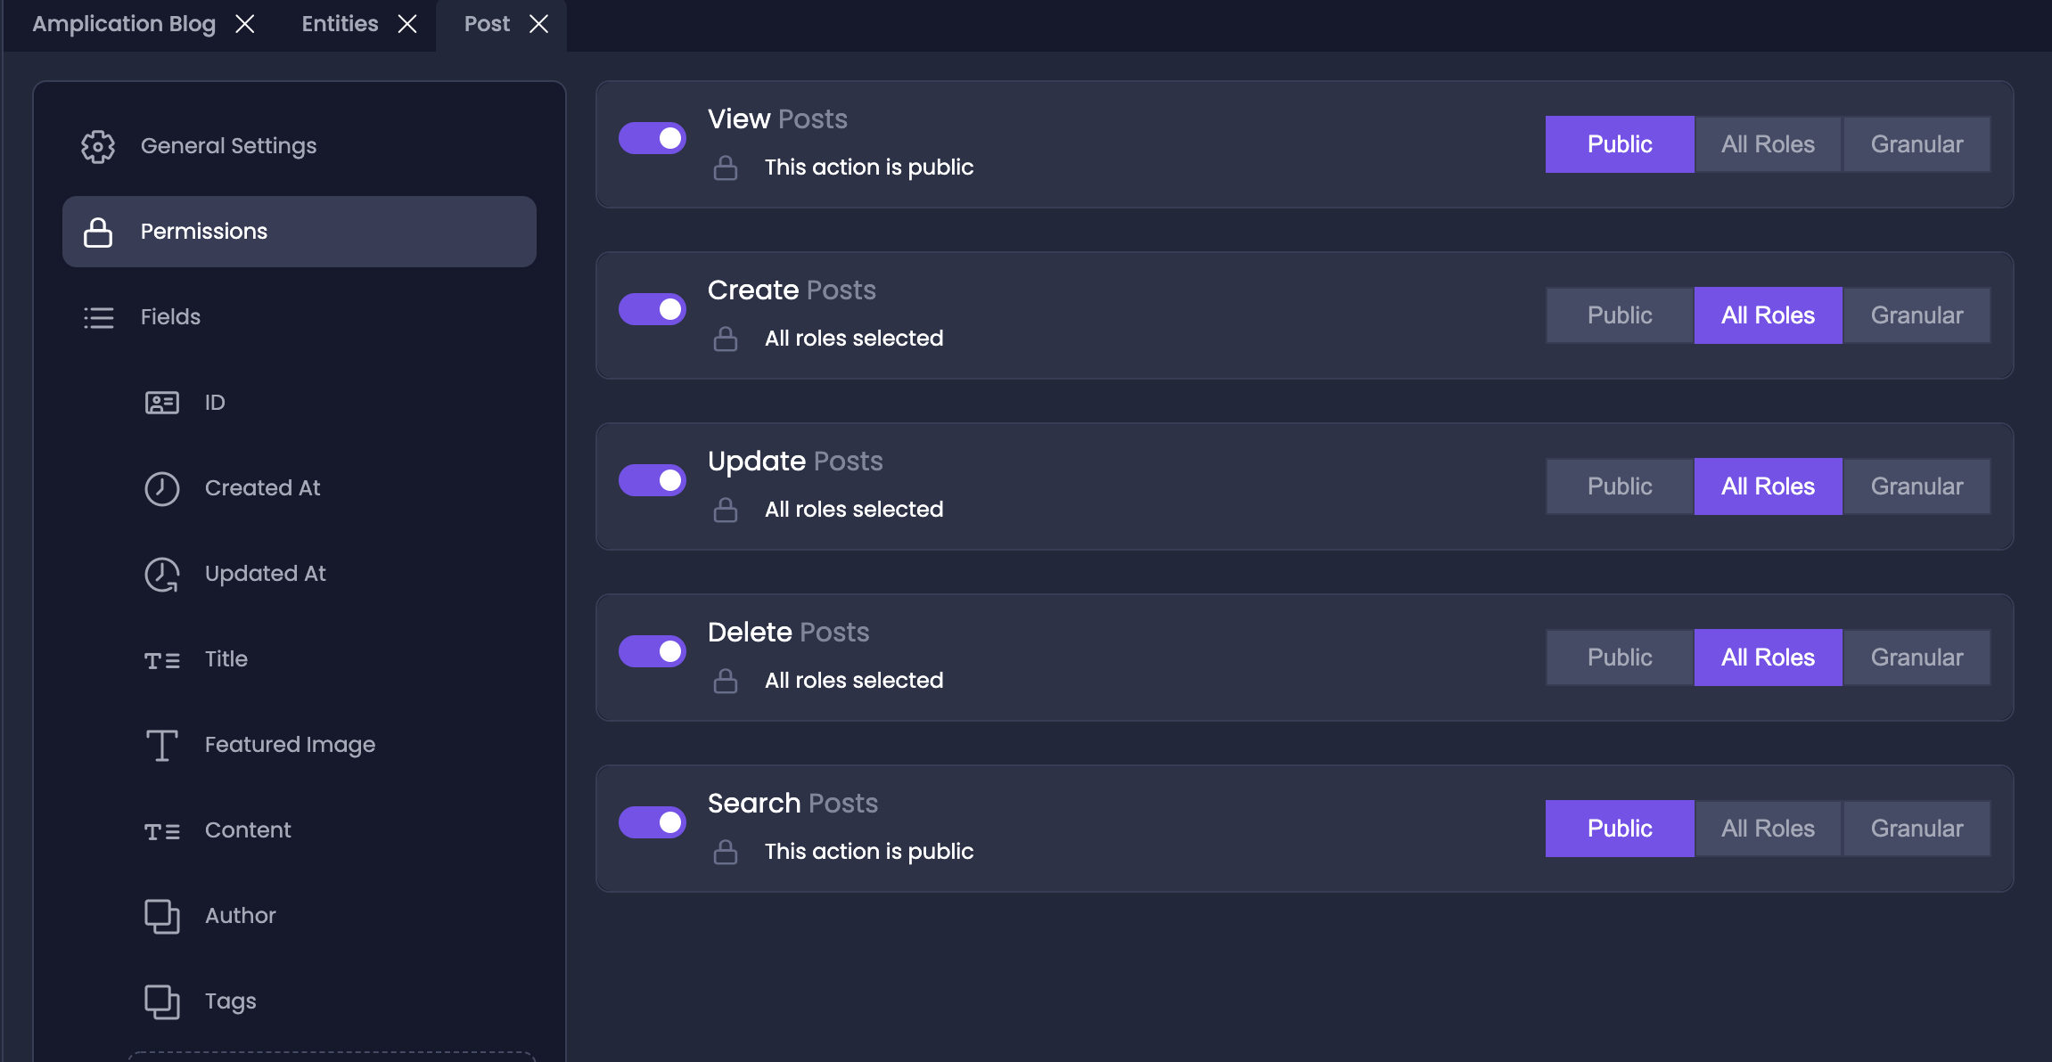Disable the View Posts toggle

point(653,138)
